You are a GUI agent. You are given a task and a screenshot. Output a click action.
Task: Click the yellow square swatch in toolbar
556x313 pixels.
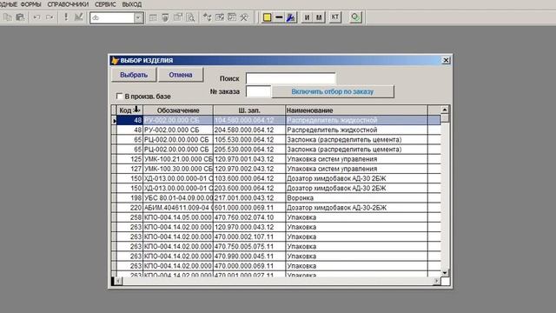coord(267,17)
